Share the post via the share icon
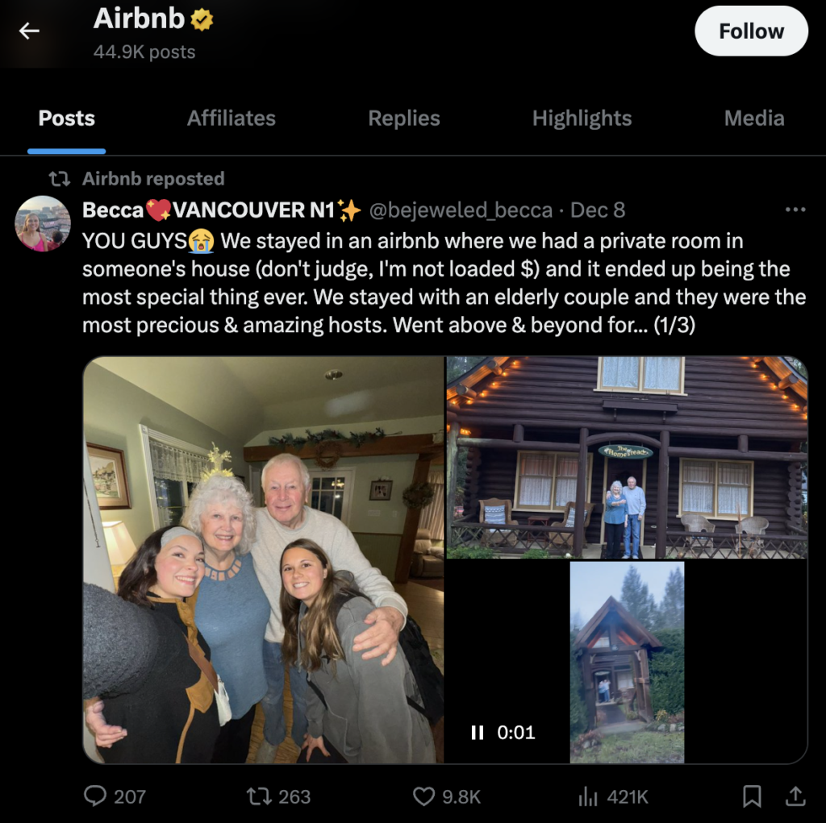 pos(795,796)
